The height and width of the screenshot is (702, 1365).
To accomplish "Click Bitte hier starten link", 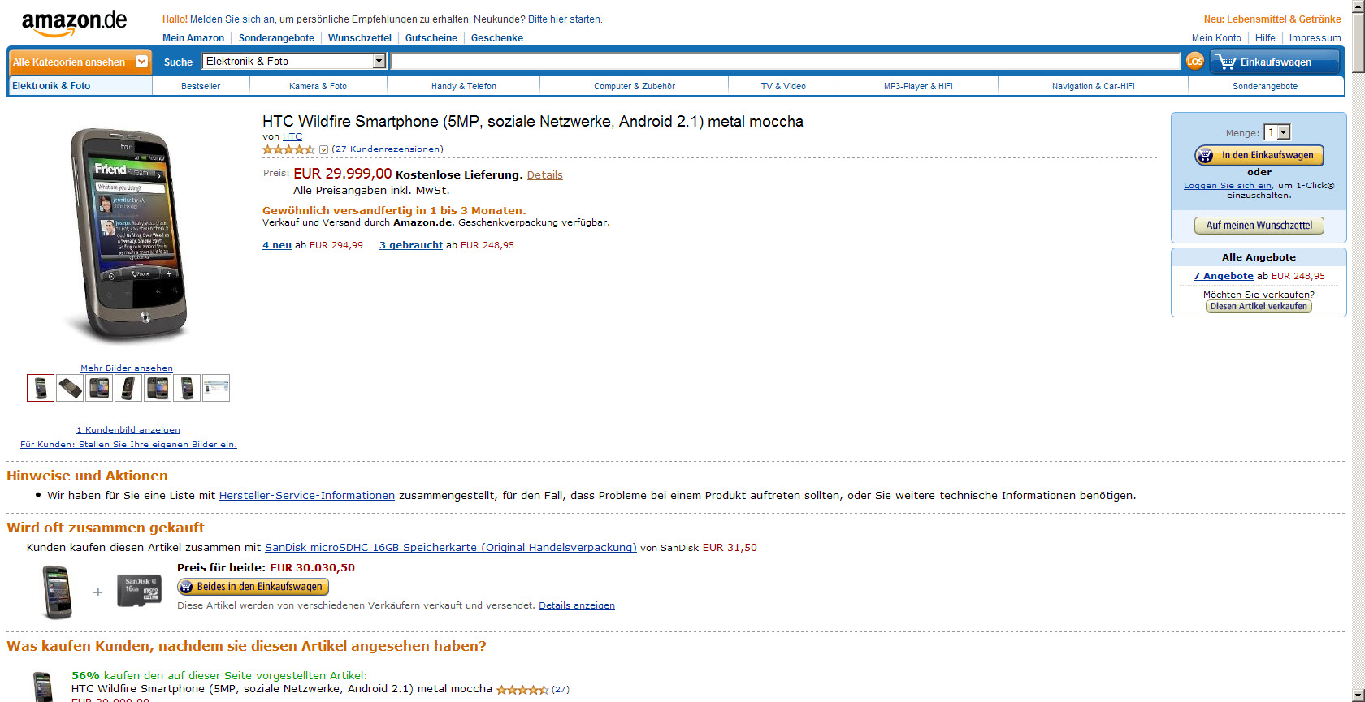I will pos(564,19).
